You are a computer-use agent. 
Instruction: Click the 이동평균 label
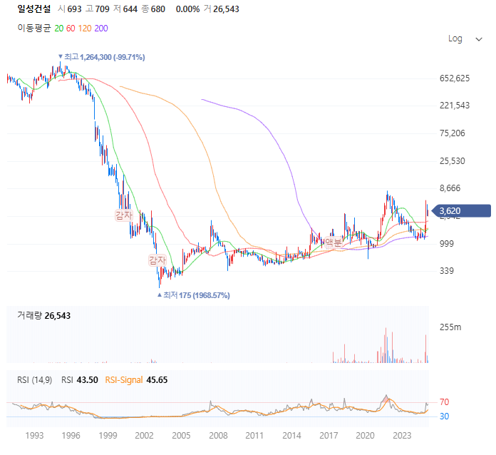34,29
